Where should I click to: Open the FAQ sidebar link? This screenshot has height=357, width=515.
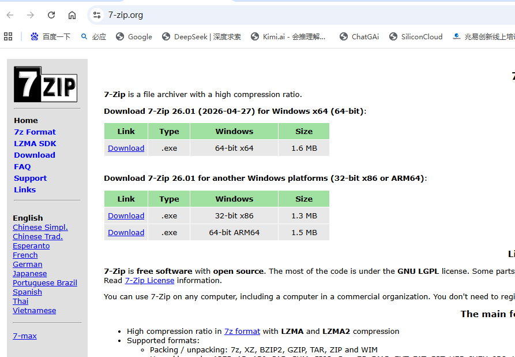22,166
